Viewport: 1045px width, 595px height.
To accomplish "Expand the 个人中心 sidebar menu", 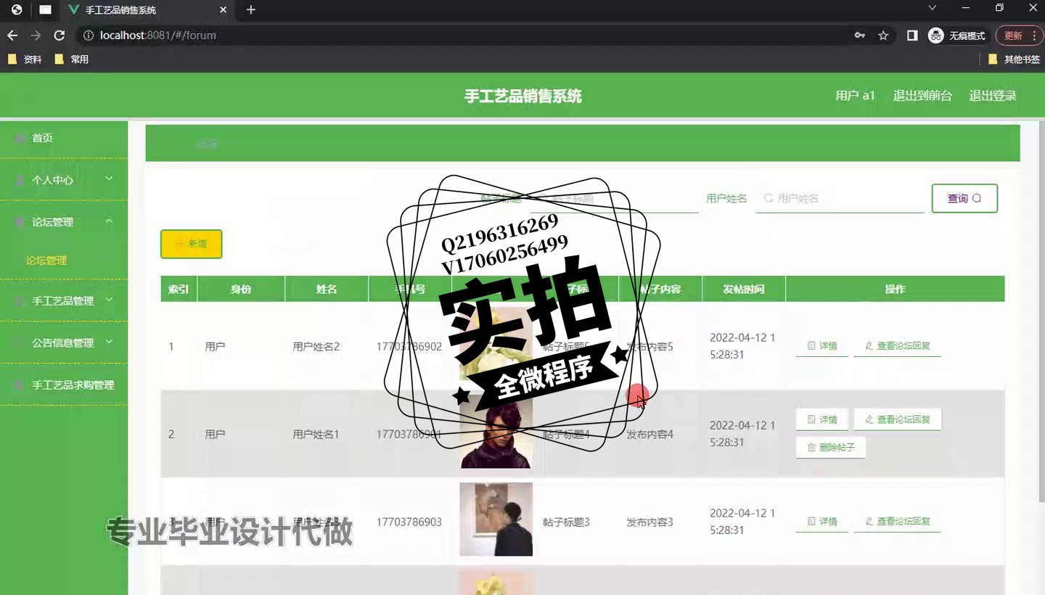I will click(64, 180).
